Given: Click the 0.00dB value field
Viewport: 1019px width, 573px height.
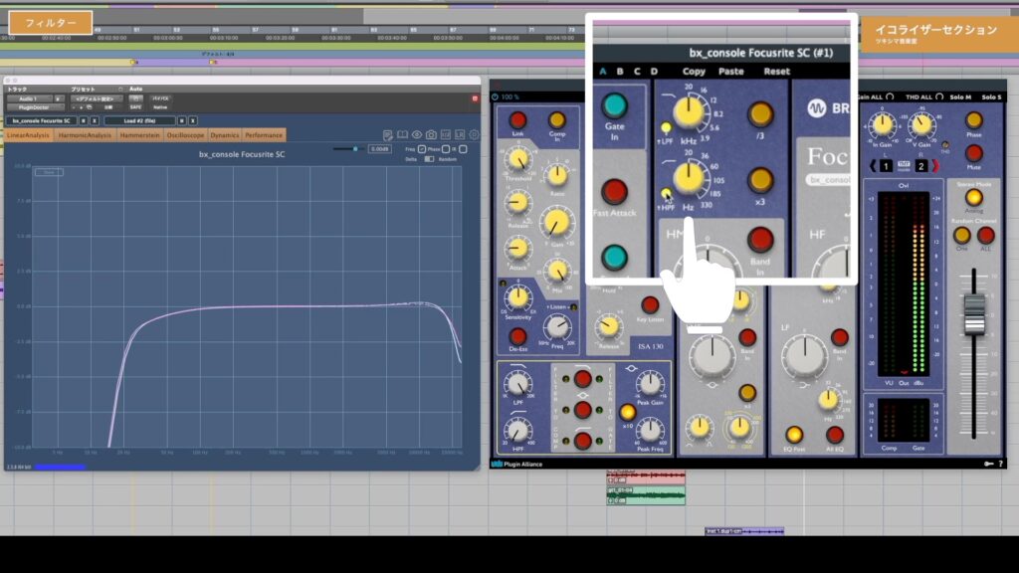Looking at the screenshot, I should (379, 149).
